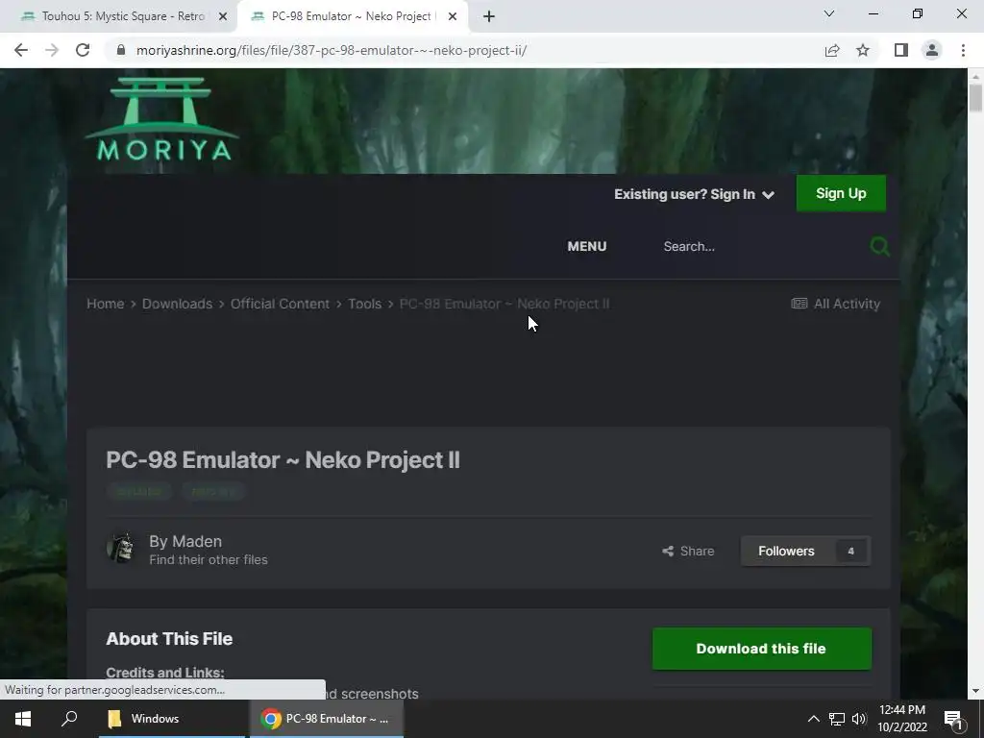Image resolution: width=984 pixels, height=738 pixels.
Task: Click Chrome PC-98 Emulator taskbar item
Action: (x=327, y=719)
